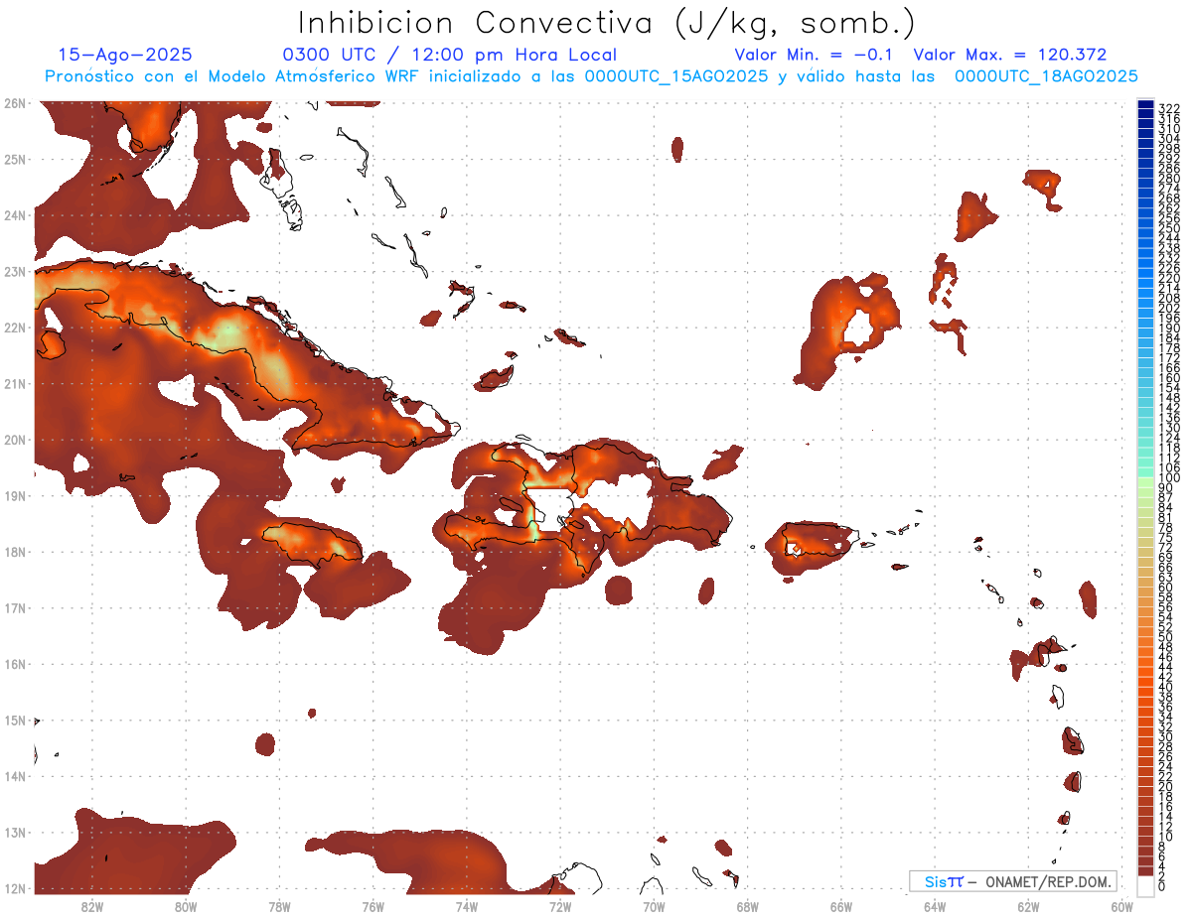Click the 18N latitude label
1192x920 pixels.
tap(14, 552)
